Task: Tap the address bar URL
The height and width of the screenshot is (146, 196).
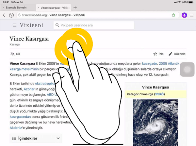Action: point(52,15)
